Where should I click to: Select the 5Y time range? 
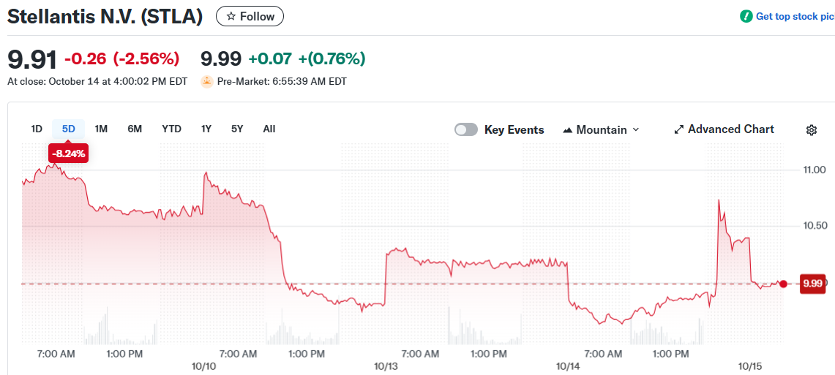[237, 129]
